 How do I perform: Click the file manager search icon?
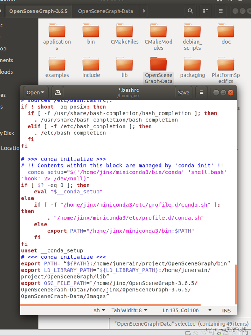pyautogui.click(x=190, y=11)
